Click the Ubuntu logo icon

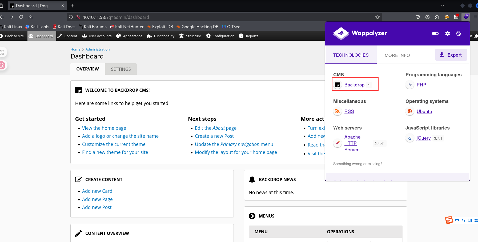pyautogui.click(x=410, y=111)
